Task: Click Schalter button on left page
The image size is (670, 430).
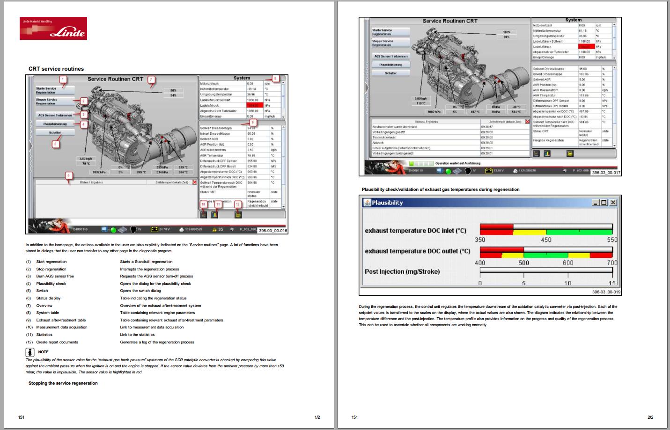Action: pos(55,132)
